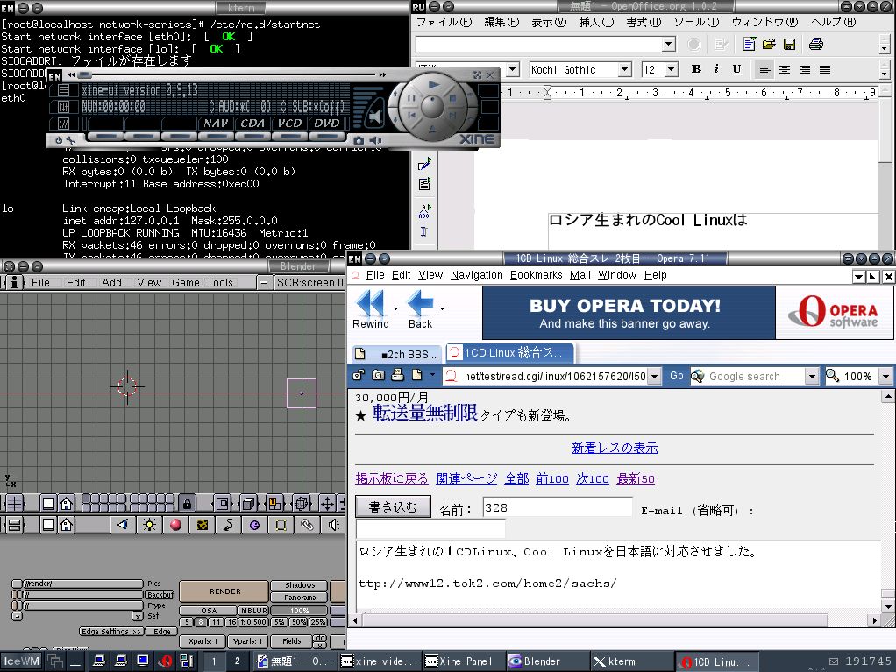The height and width of the screenshot is (672, 896).
Task: Click xine seek slider handle
Action: click(x=84, y=74)
